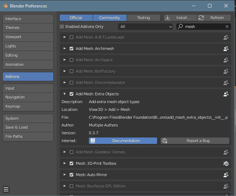Image resolution: width=236 pixels, height=196 pixels.
Task: Open the Themes preferences section
Action: tap(28, 28)
